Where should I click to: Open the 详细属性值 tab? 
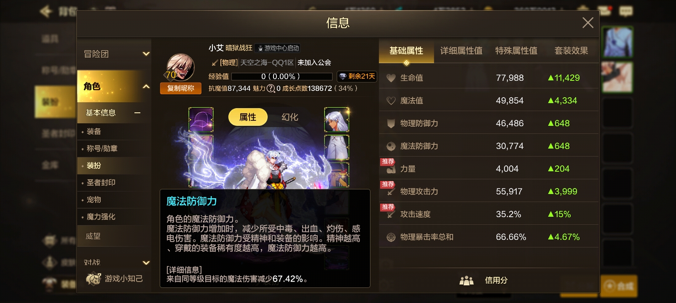[x=461, y=51]
